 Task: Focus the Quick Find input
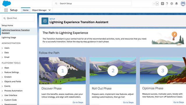click(x=18, y=18)
